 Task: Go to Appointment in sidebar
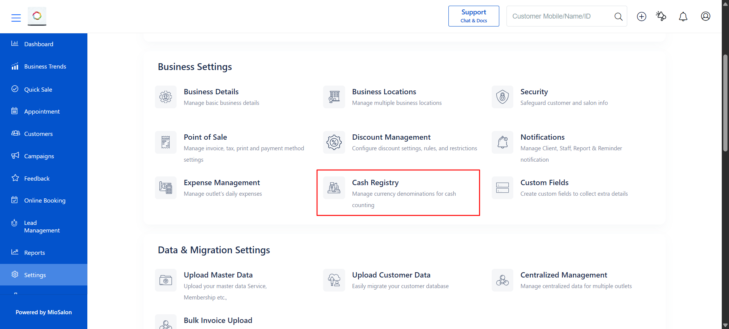point(44,111)
